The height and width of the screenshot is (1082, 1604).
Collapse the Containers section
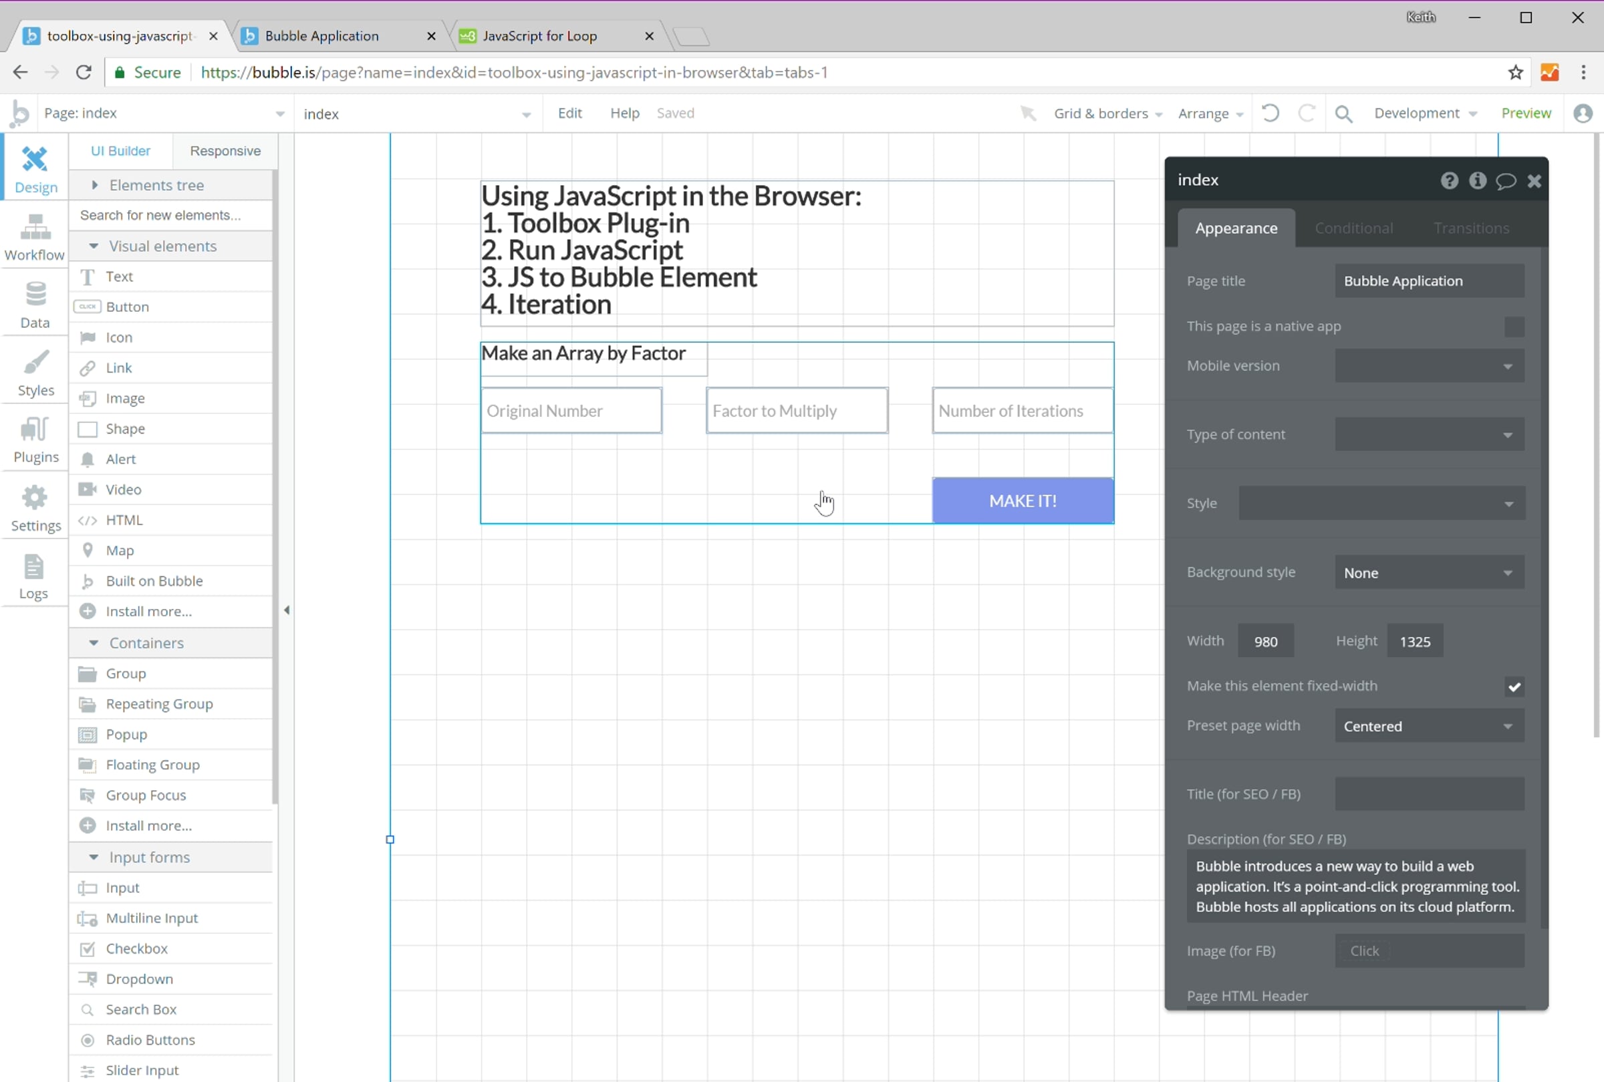[x=170, y=643]
